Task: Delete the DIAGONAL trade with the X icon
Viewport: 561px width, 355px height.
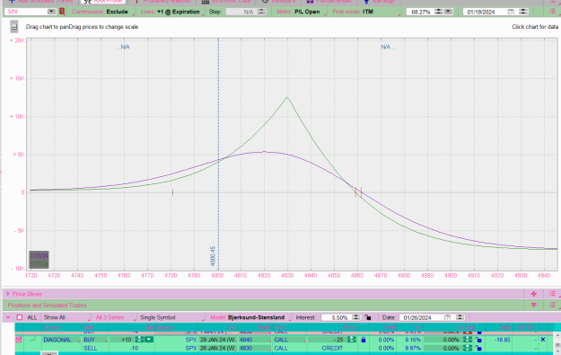Action: pos(543,340)
